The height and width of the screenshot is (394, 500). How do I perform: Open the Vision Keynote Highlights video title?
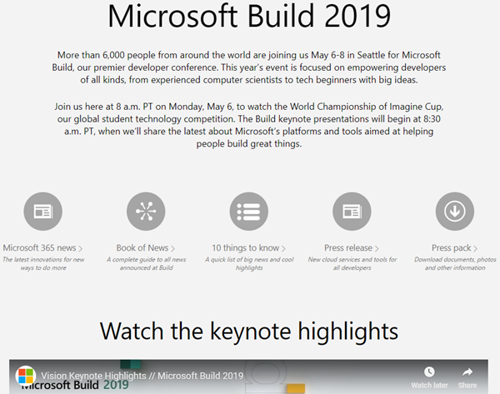coord(142,376)
